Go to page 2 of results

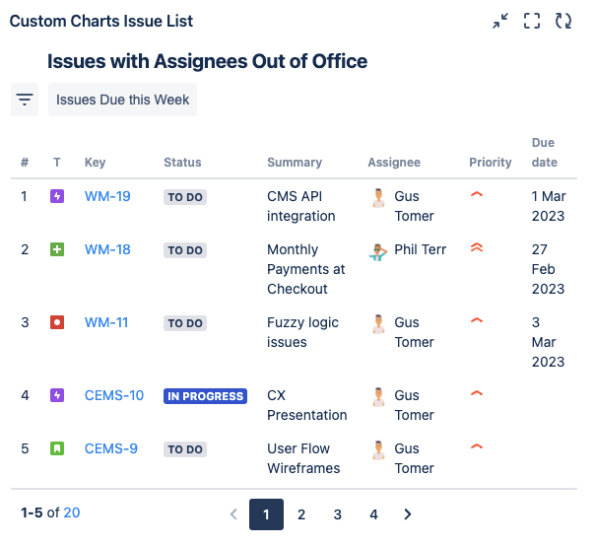click(301, 514)
